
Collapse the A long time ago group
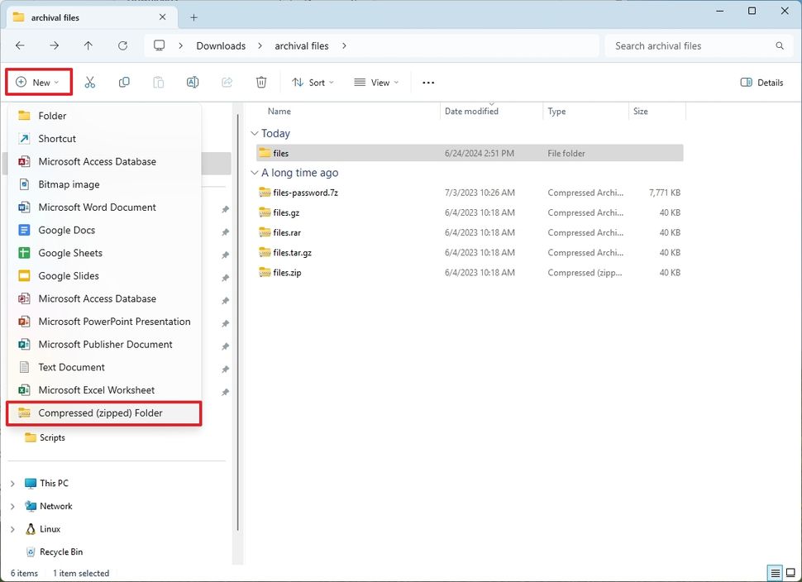tap(255, 173)
